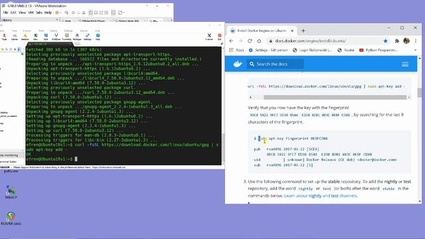The image size is (425, 239).
Task: Click the terminal prompt line in MobaXterm
Action: [52, 159]
